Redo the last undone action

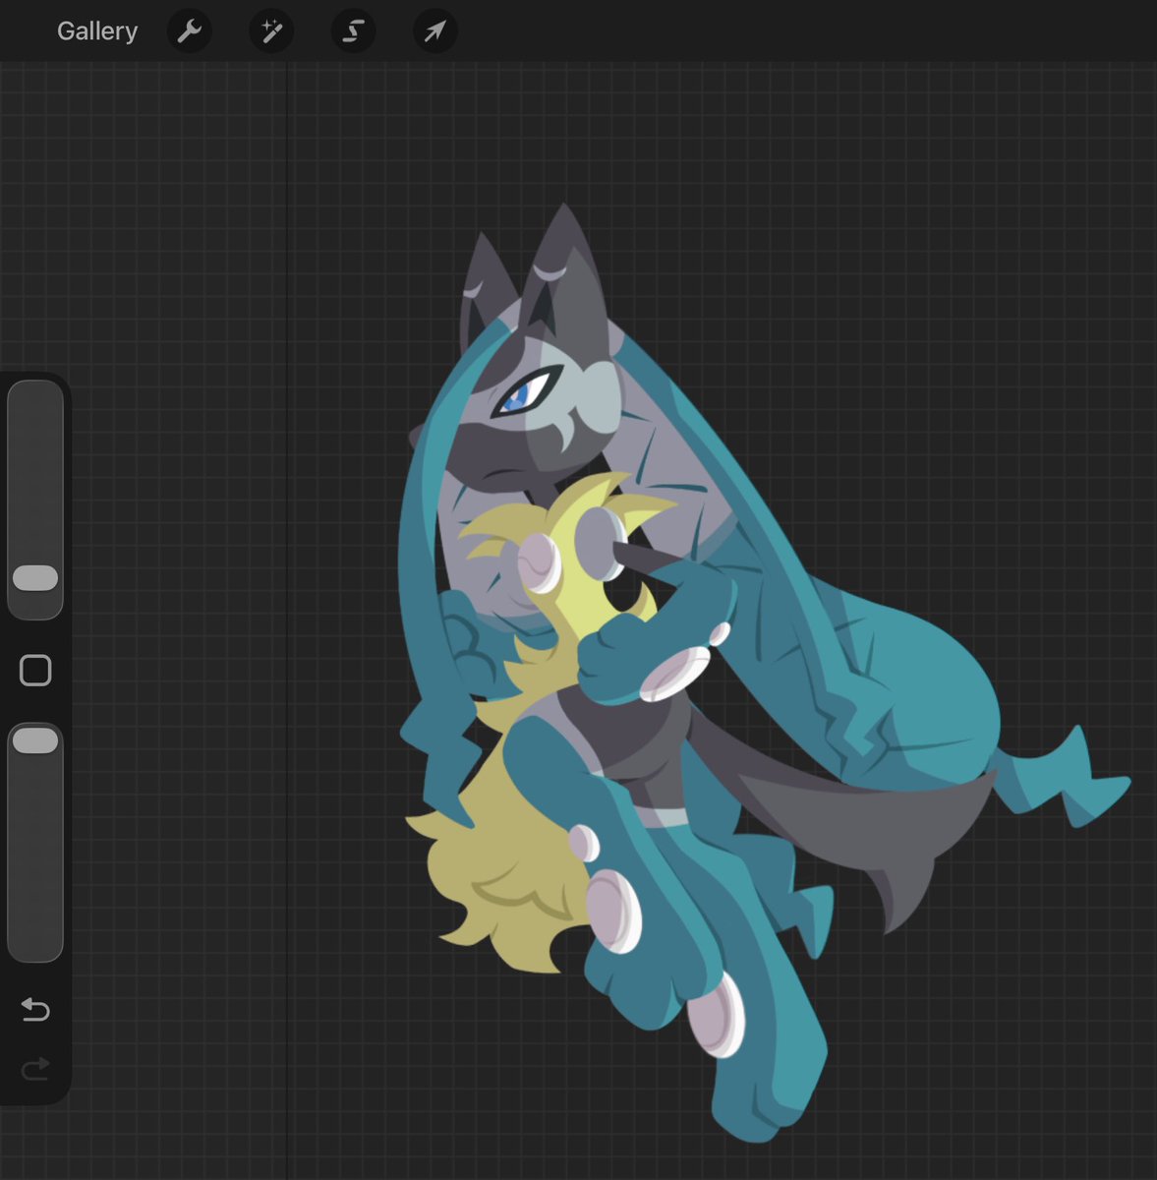(35, 1068)
